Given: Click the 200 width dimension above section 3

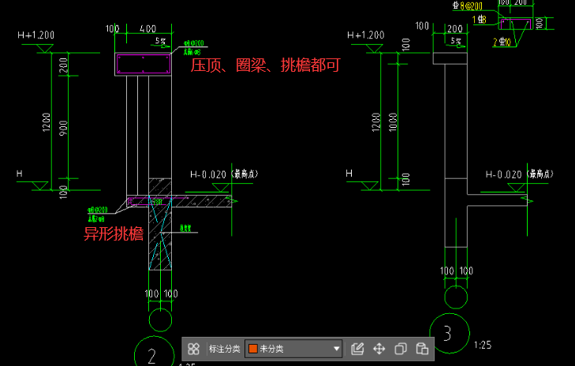Looking at the screenshot, I should (455, 28).
